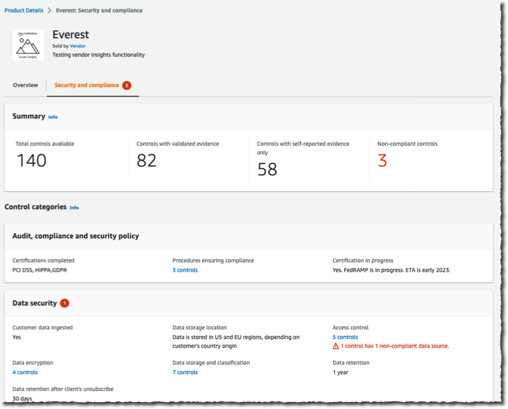Image resolution: width=508 pixels, height=409 pixels.
Task: Click the Everest: Security and compliance breadcrumb text
Action: [x=99, y=11]
